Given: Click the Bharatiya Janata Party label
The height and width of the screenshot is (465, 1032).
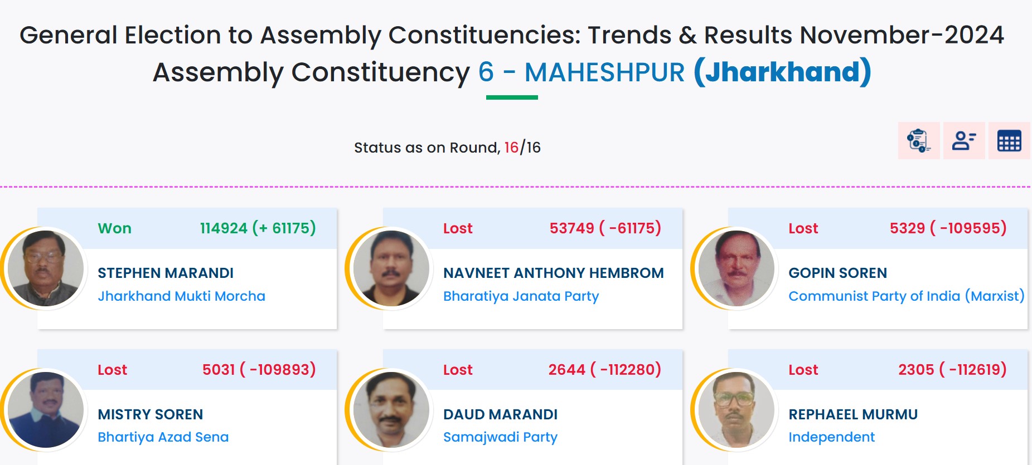Looking at the screenshot, I should point(521,296).
